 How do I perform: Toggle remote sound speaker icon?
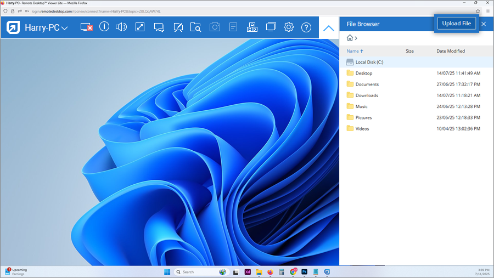click(x=121, y=27)
